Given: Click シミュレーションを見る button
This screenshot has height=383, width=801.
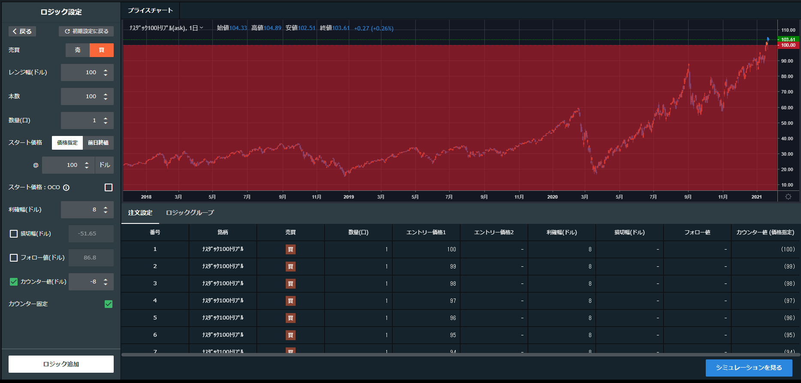Looking at the screenshot, I should [749, 368].
